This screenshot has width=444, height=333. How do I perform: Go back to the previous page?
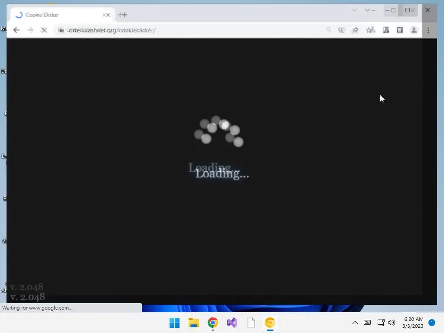click(x=16, y=30)
